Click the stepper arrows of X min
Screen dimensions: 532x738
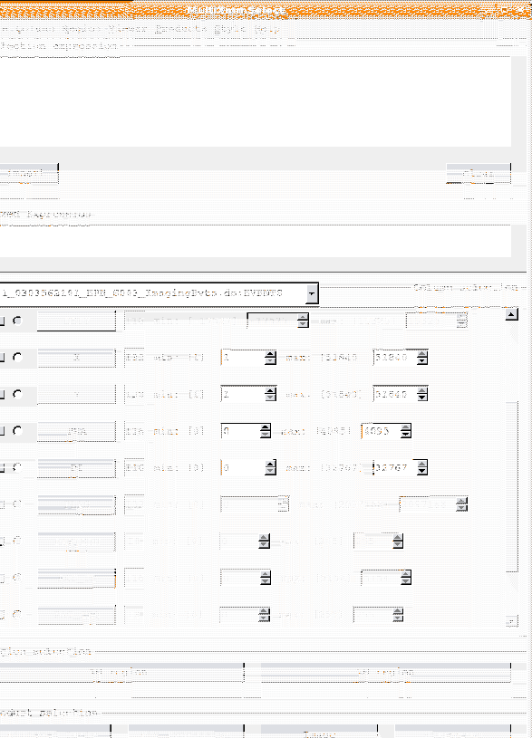pyautogui.click(x=270, y=358)
